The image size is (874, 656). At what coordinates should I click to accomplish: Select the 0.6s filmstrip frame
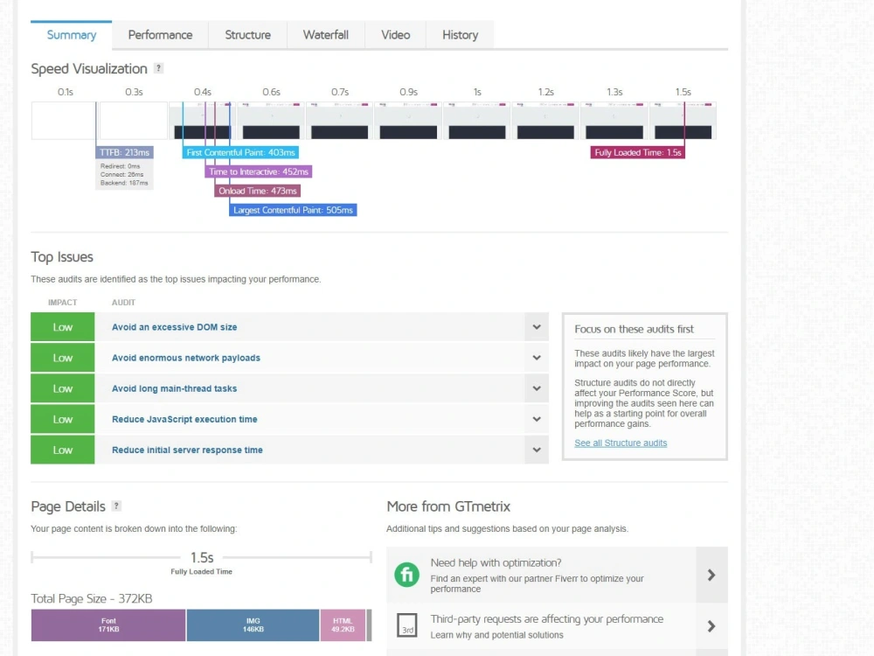tap(271, 121)
